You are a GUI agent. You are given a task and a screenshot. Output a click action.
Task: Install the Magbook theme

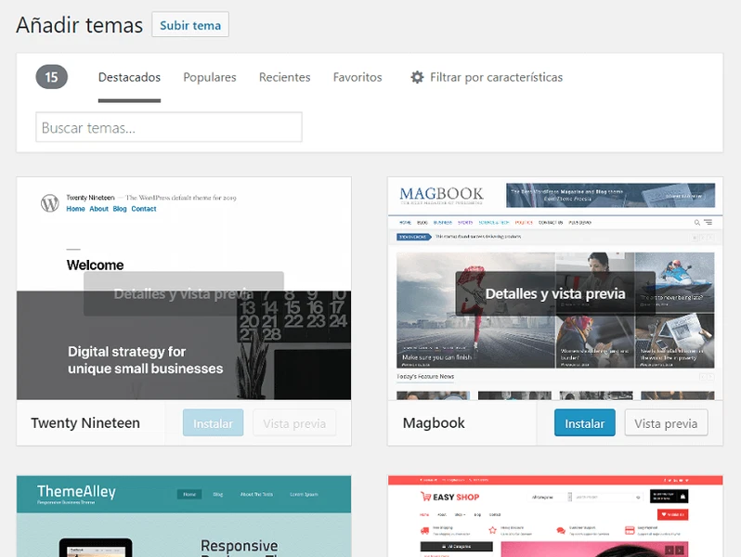point(585,422)
